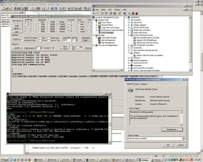Click Troubleshoot button in properties dialog

pyautogui.click(x=172, y=130)
